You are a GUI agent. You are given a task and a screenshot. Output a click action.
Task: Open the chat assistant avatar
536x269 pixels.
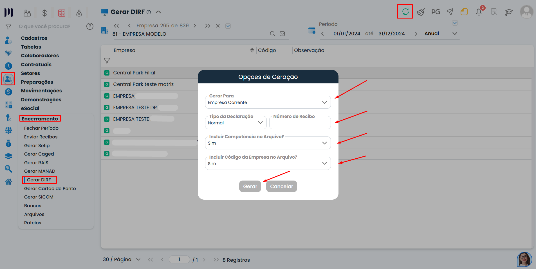pyautogui.click(x=524, y=259)
